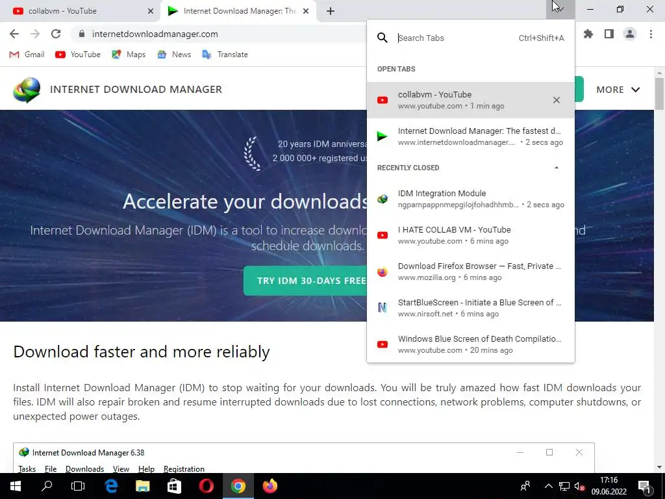The image size is (665, 499).
Task: Click the Chrome taskbar icon
Action: point(238,486)
